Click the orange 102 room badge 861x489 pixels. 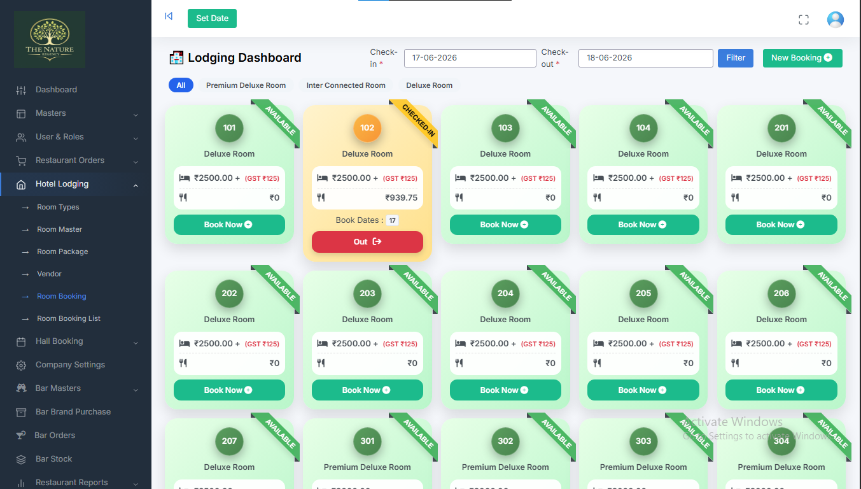click(367, 128)
